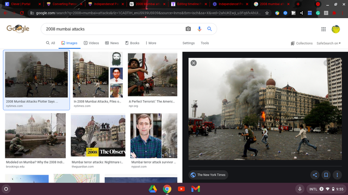This screenshot has height=195, width=348.
Task: Open the Google apps grid
Action: (x=324, y=29)
